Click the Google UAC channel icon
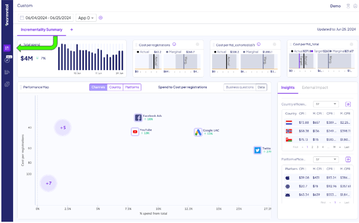The height and width of the screenshot is (223, 359). coord(198,133)
